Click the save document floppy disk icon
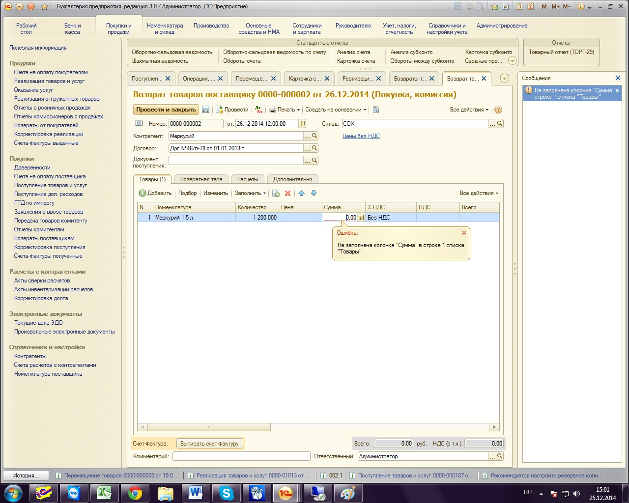 pyautogui.click(x=206, y=110)
